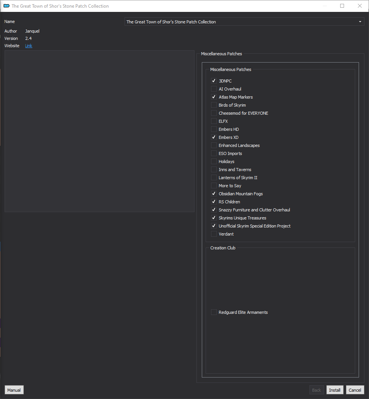The width and height of the screenshot is (369, 399).
Task: Enable Lanterns of Skyrim II patch
Action: (214, 178)
